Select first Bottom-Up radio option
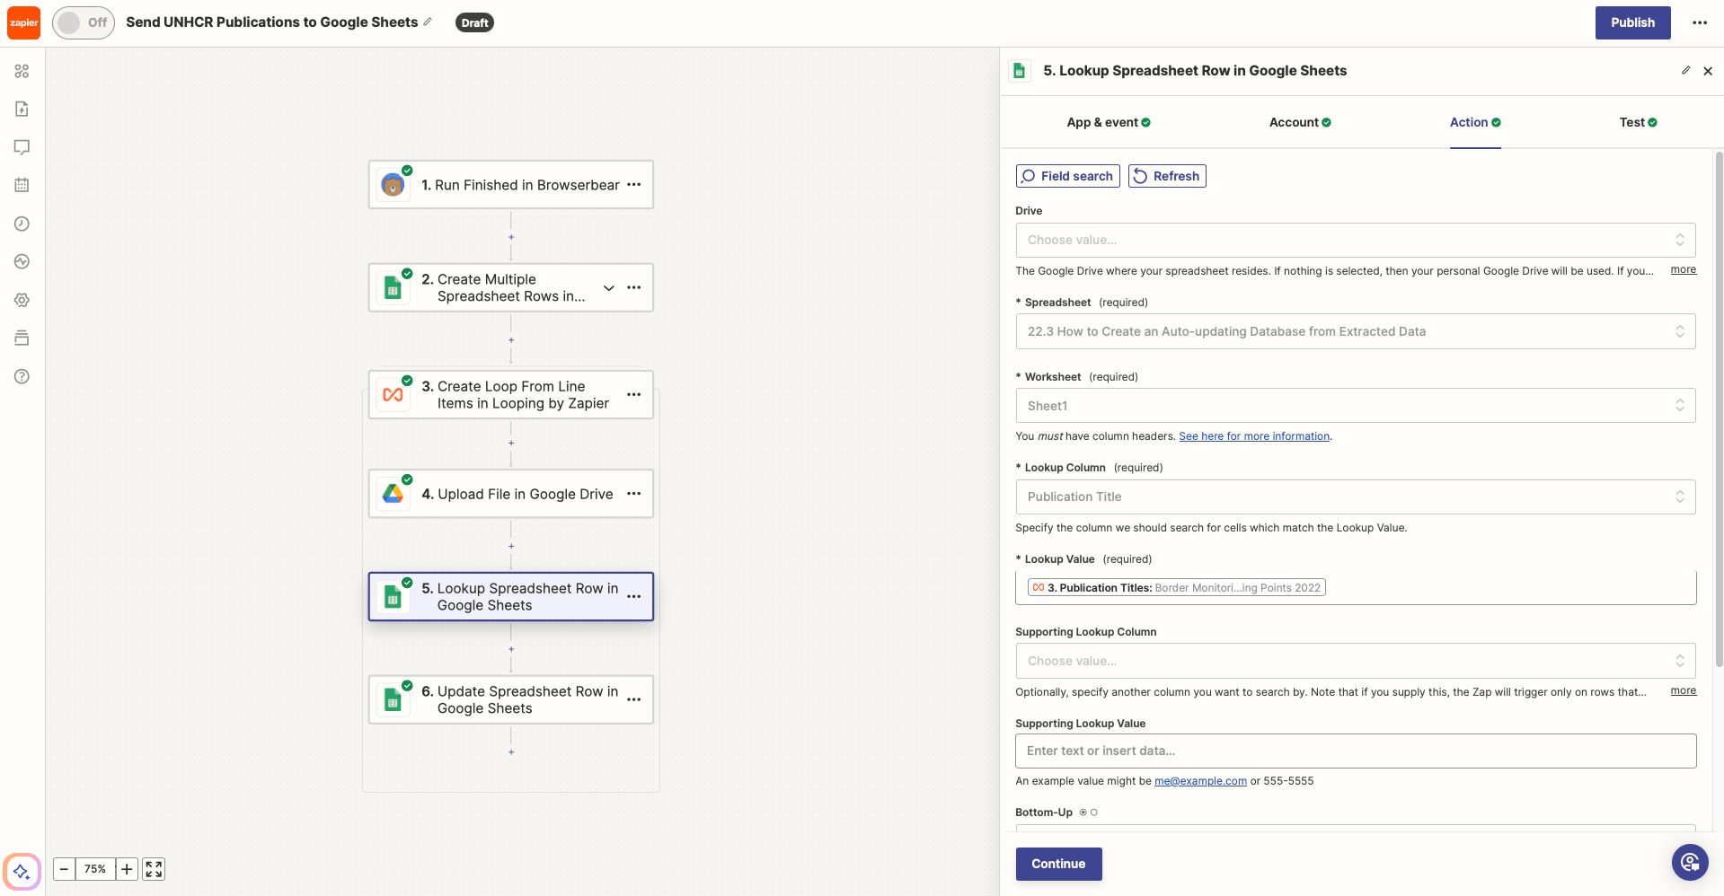The image size is (1724, 896). click(1083, 813)
